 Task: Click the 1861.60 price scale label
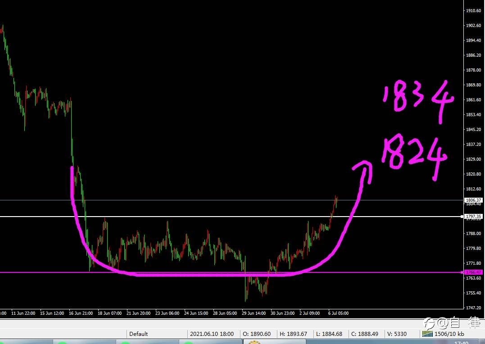[474, 100]
